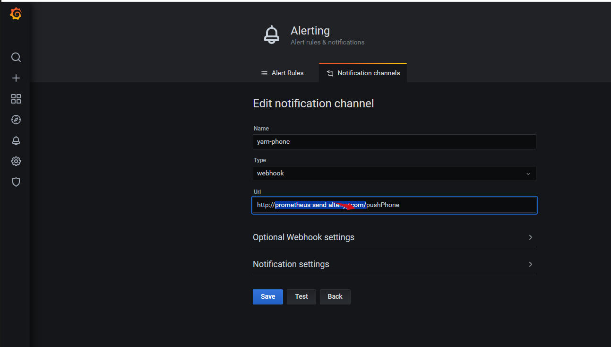Click the Create plus icon
The width and height of the screenshot is (611, 347).
pos(16,78)
